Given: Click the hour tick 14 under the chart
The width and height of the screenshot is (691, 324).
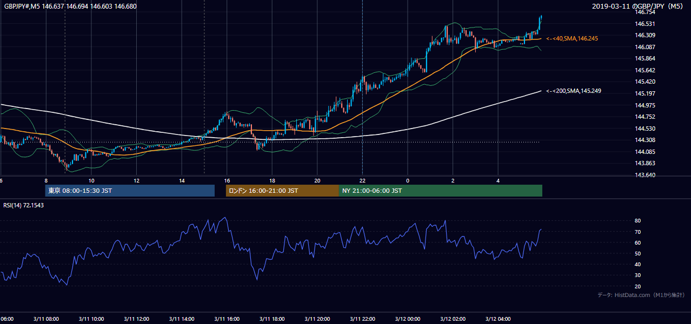Looking at the screenshot, I should pos(182,180).
